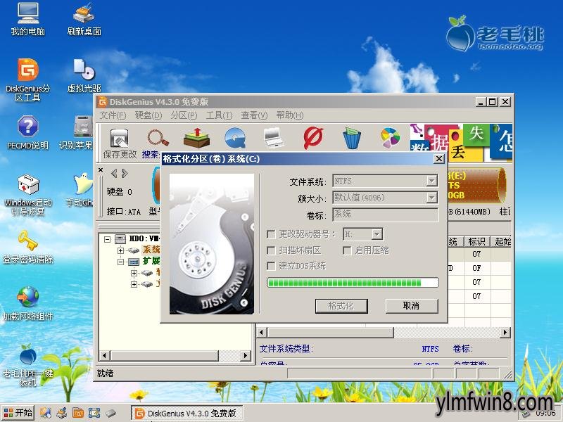Click the gray drive quick-launch taskbar icon

110,413
